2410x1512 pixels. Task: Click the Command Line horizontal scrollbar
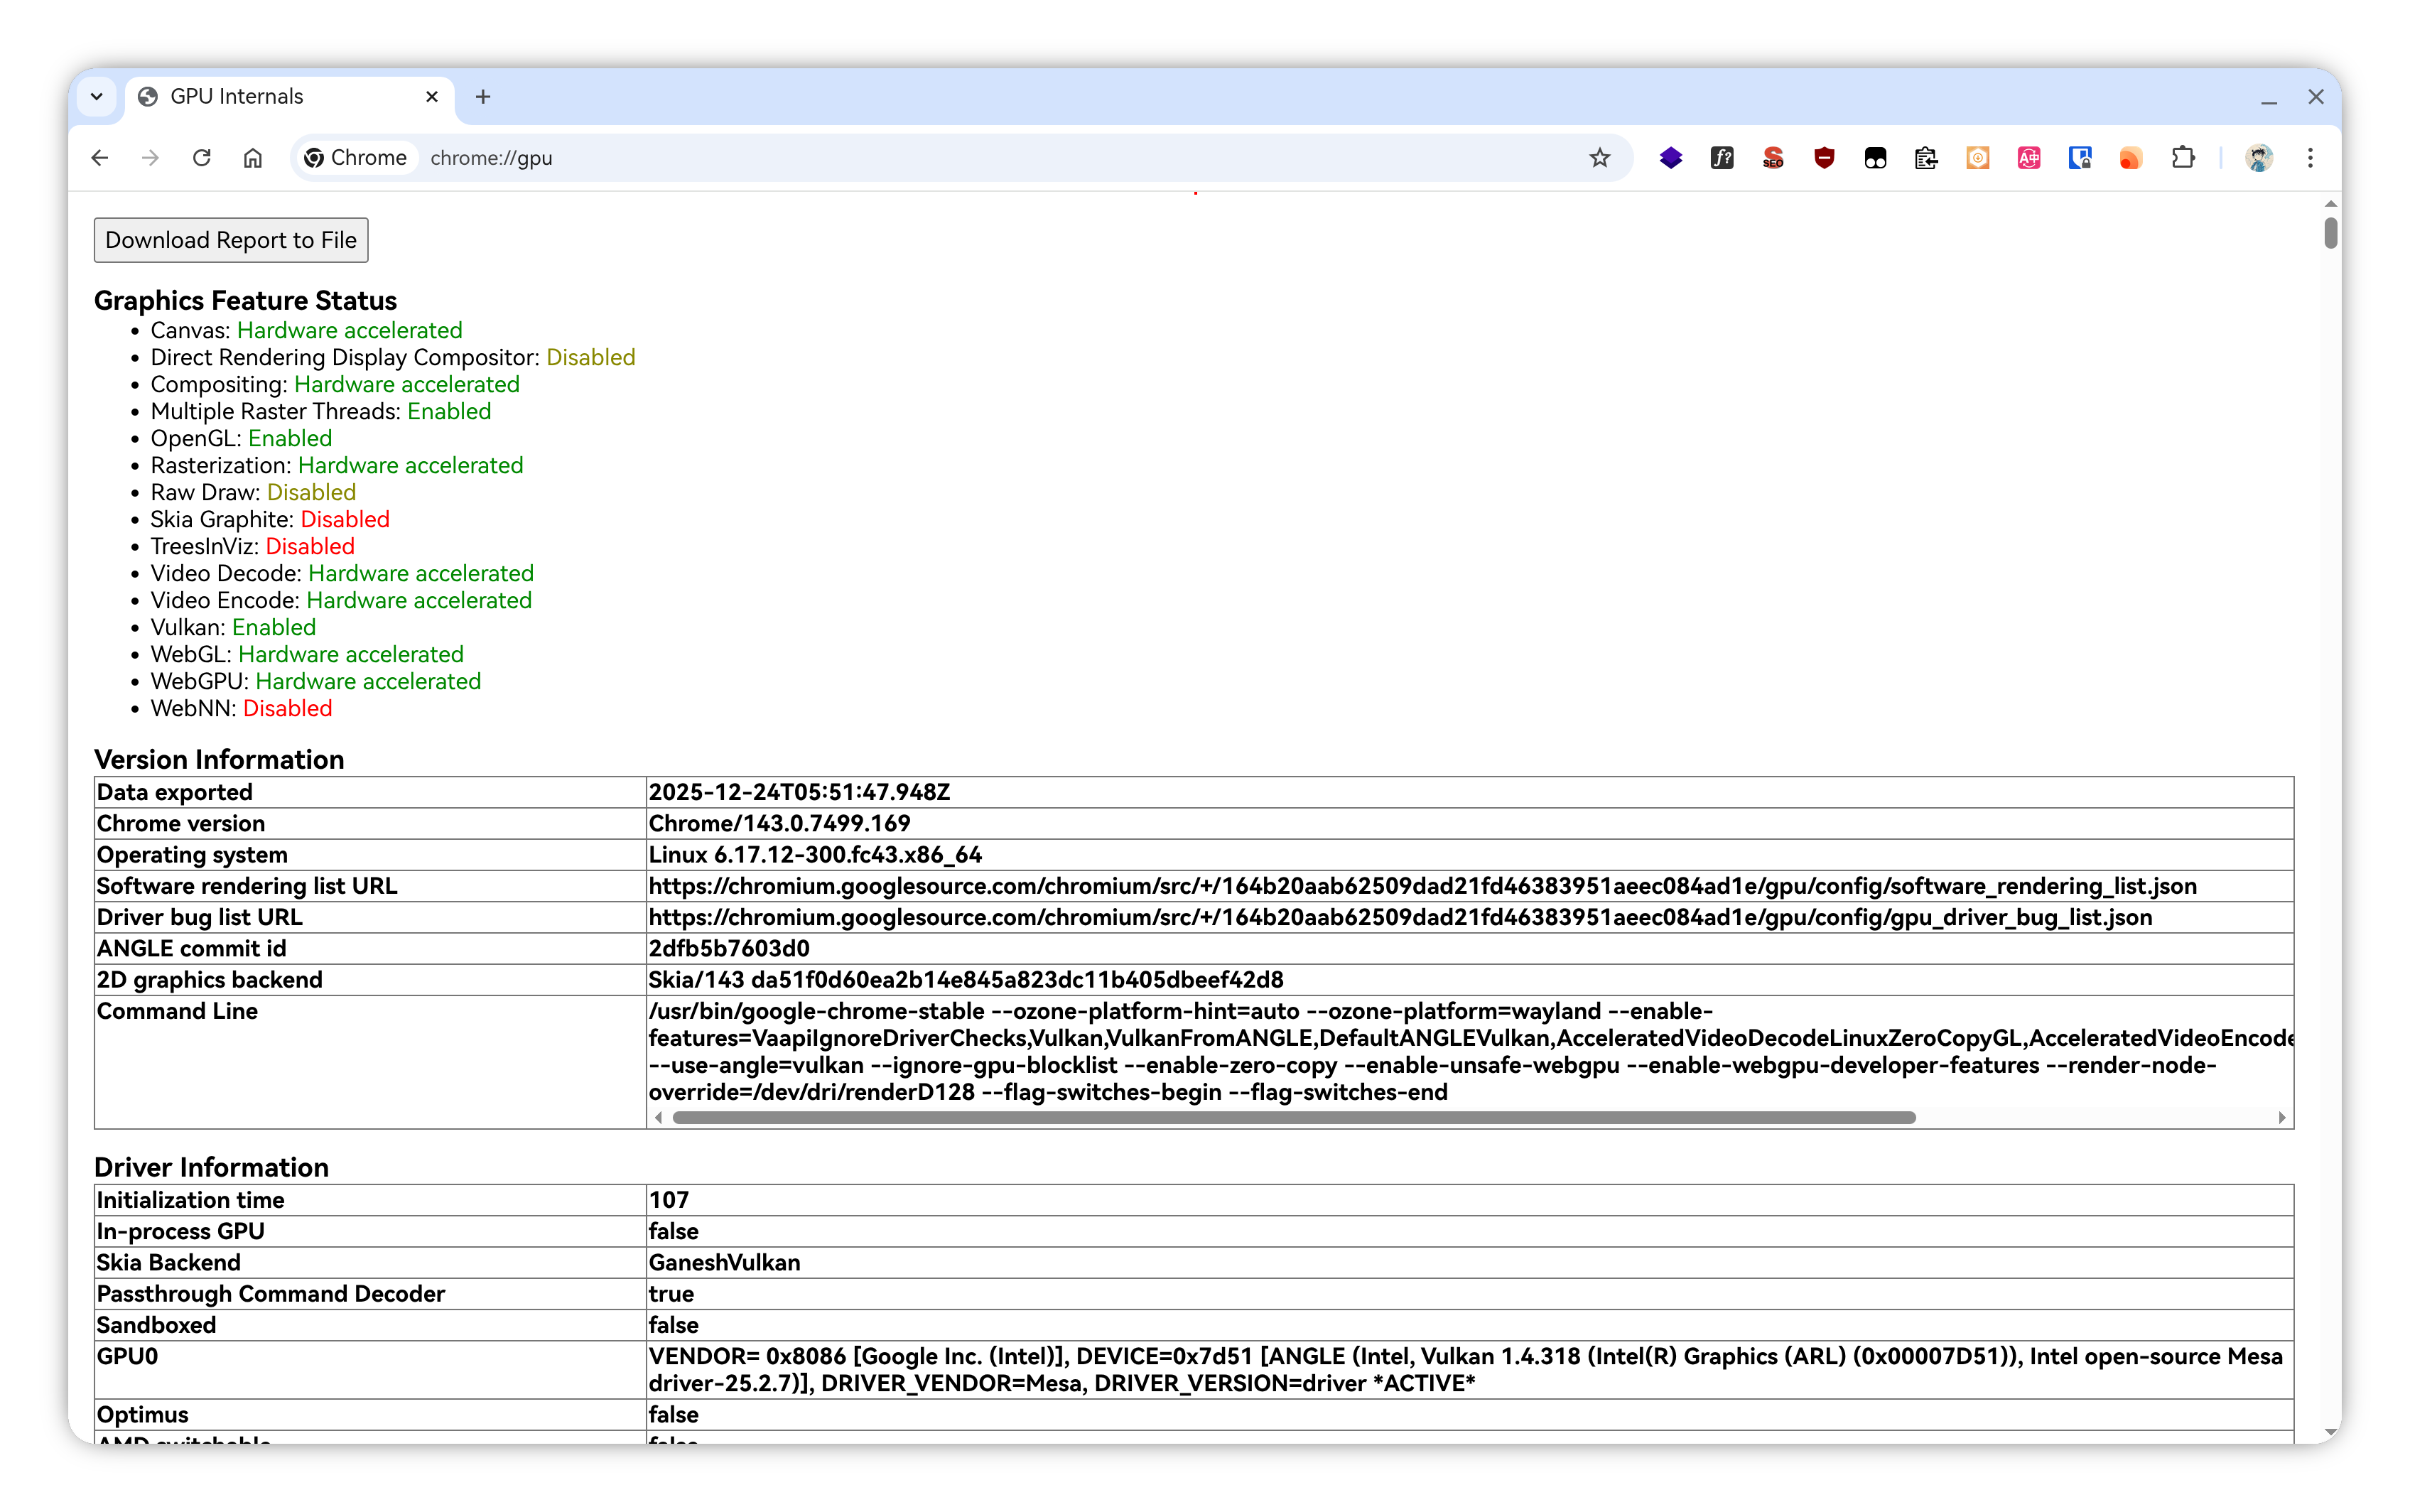click(x=1293, y=1117)
